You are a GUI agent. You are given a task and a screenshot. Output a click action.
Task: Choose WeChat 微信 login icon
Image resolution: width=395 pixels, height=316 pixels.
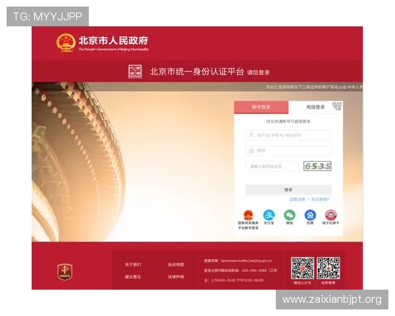point(290,215)
